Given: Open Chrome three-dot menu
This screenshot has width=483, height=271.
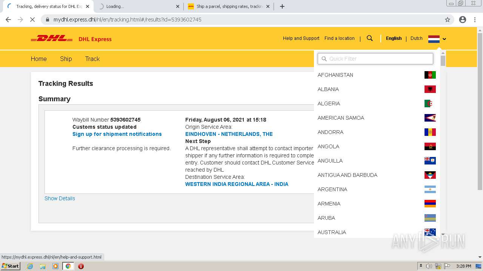Looking at the screenshot, I should [x=475, y=20].
